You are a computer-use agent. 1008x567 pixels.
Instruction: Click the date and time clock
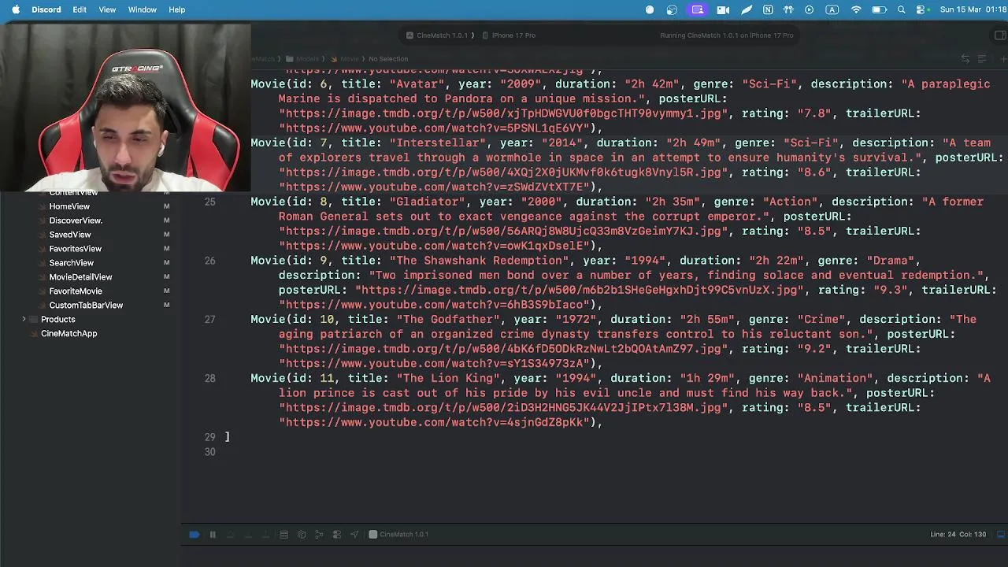[973, 9]
